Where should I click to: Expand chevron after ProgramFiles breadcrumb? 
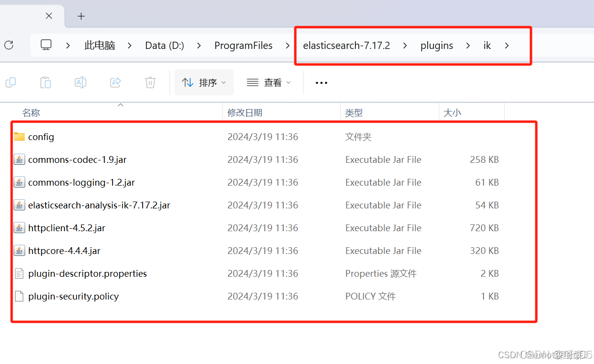point(288,46)
